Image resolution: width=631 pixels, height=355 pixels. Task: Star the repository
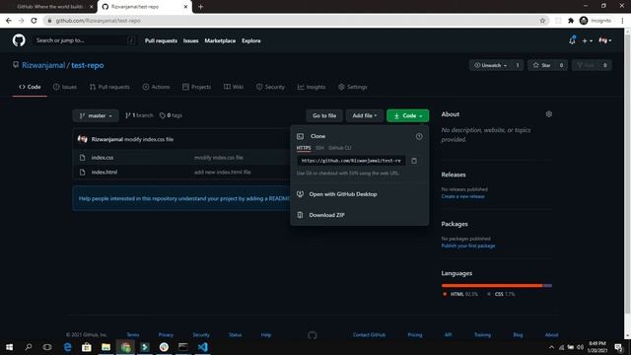point(541,65)
